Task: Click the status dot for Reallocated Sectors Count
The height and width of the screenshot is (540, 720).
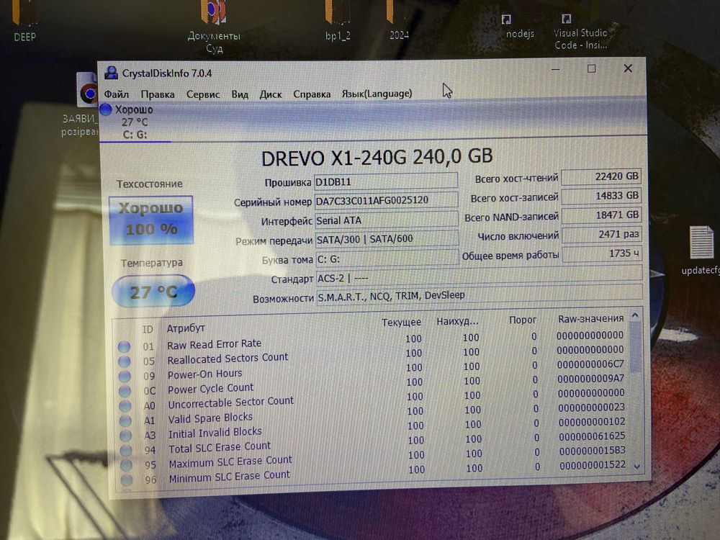Action: [125, 361]
